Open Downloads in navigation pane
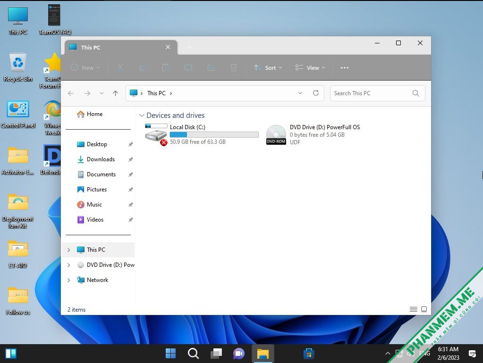Screen dimensions: 483x363 [96, 159]
